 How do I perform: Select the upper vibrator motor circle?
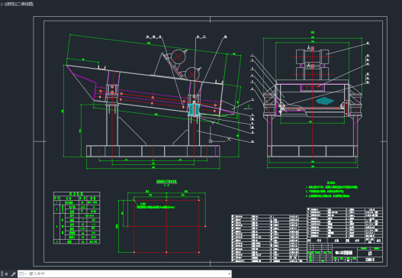178,57
